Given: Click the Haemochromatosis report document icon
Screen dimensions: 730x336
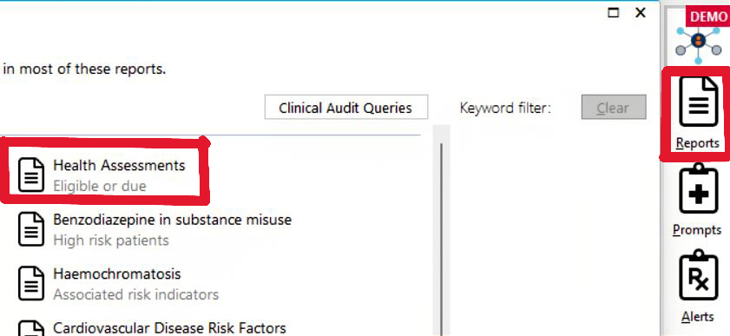Looking at the screenshot, I should pos(31,283).
